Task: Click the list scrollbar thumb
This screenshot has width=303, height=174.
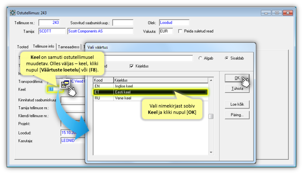Action: (211, 117)
